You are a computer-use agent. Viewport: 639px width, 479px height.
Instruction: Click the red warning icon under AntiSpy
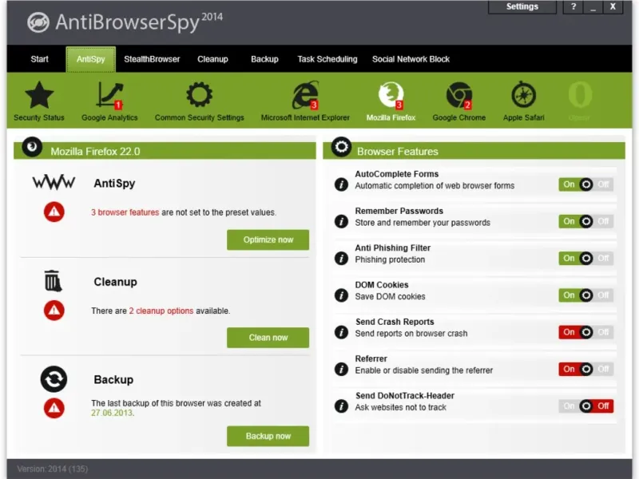[x=54, y=212]
